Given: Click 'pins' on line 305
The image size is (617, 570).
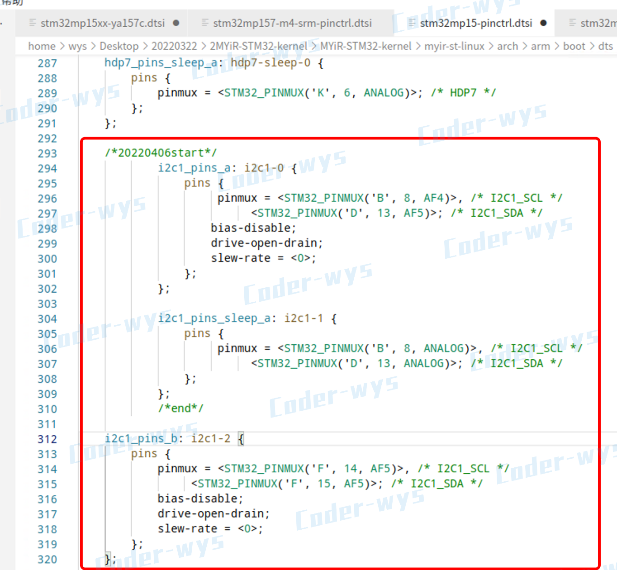Looking at the screenshot, I should 197,333.
